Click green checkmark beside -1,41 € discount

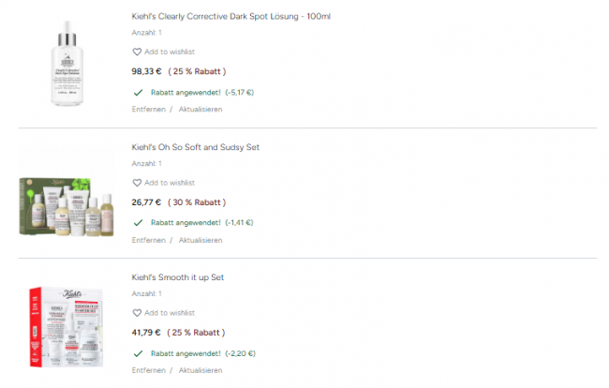point(138,223)
